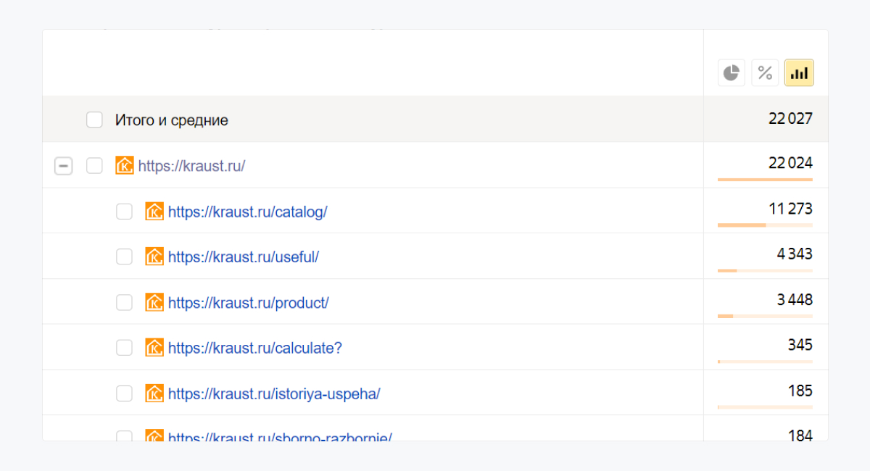This screenshot has width=870, height=471.
Task: Click favicon beside istoriya-uspeha URL
Action: click(154, 393)
